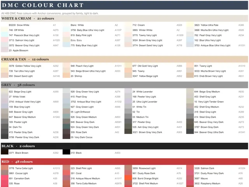Select Anchor code A1041 for Beaver Gray Ultra Dark

[x=242, y=132]
